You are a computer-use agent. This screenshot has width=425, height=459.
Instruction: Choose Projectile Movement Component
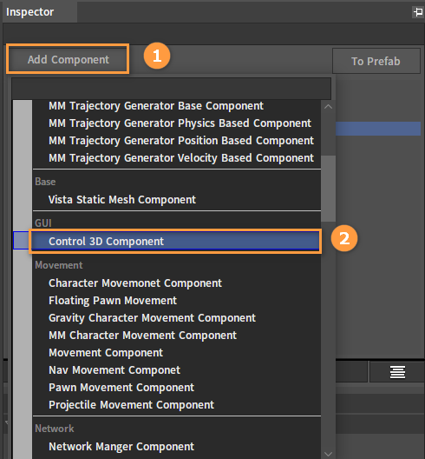131,405
